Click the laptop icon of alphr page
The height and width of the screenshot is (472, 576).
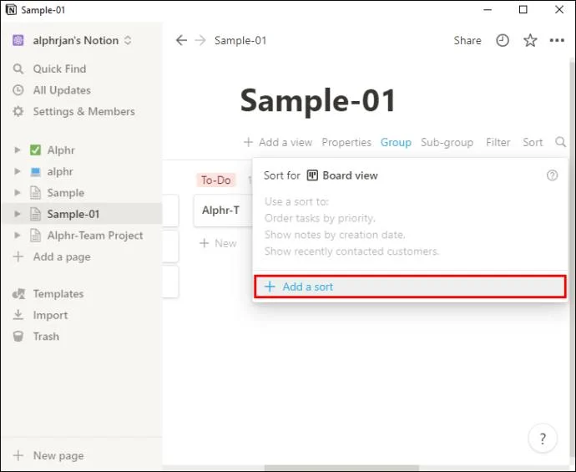pos(35,171)
